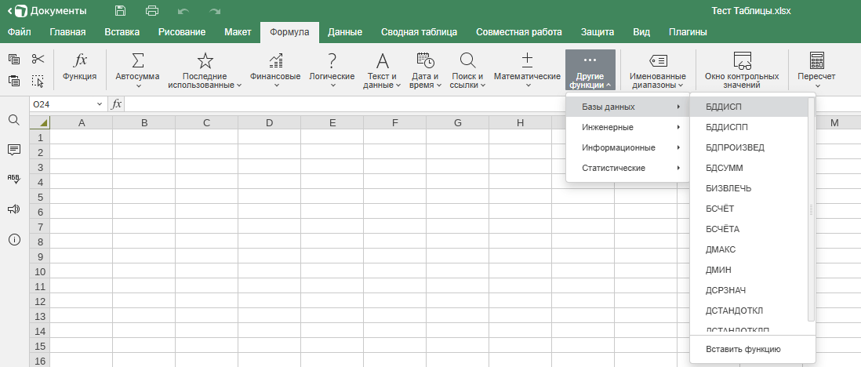Click the Финансовые functions icon

275,60
